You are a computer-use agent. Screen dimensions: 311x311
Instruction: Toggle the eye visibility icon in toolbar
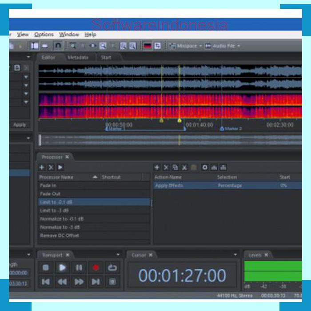pos(92,46)
